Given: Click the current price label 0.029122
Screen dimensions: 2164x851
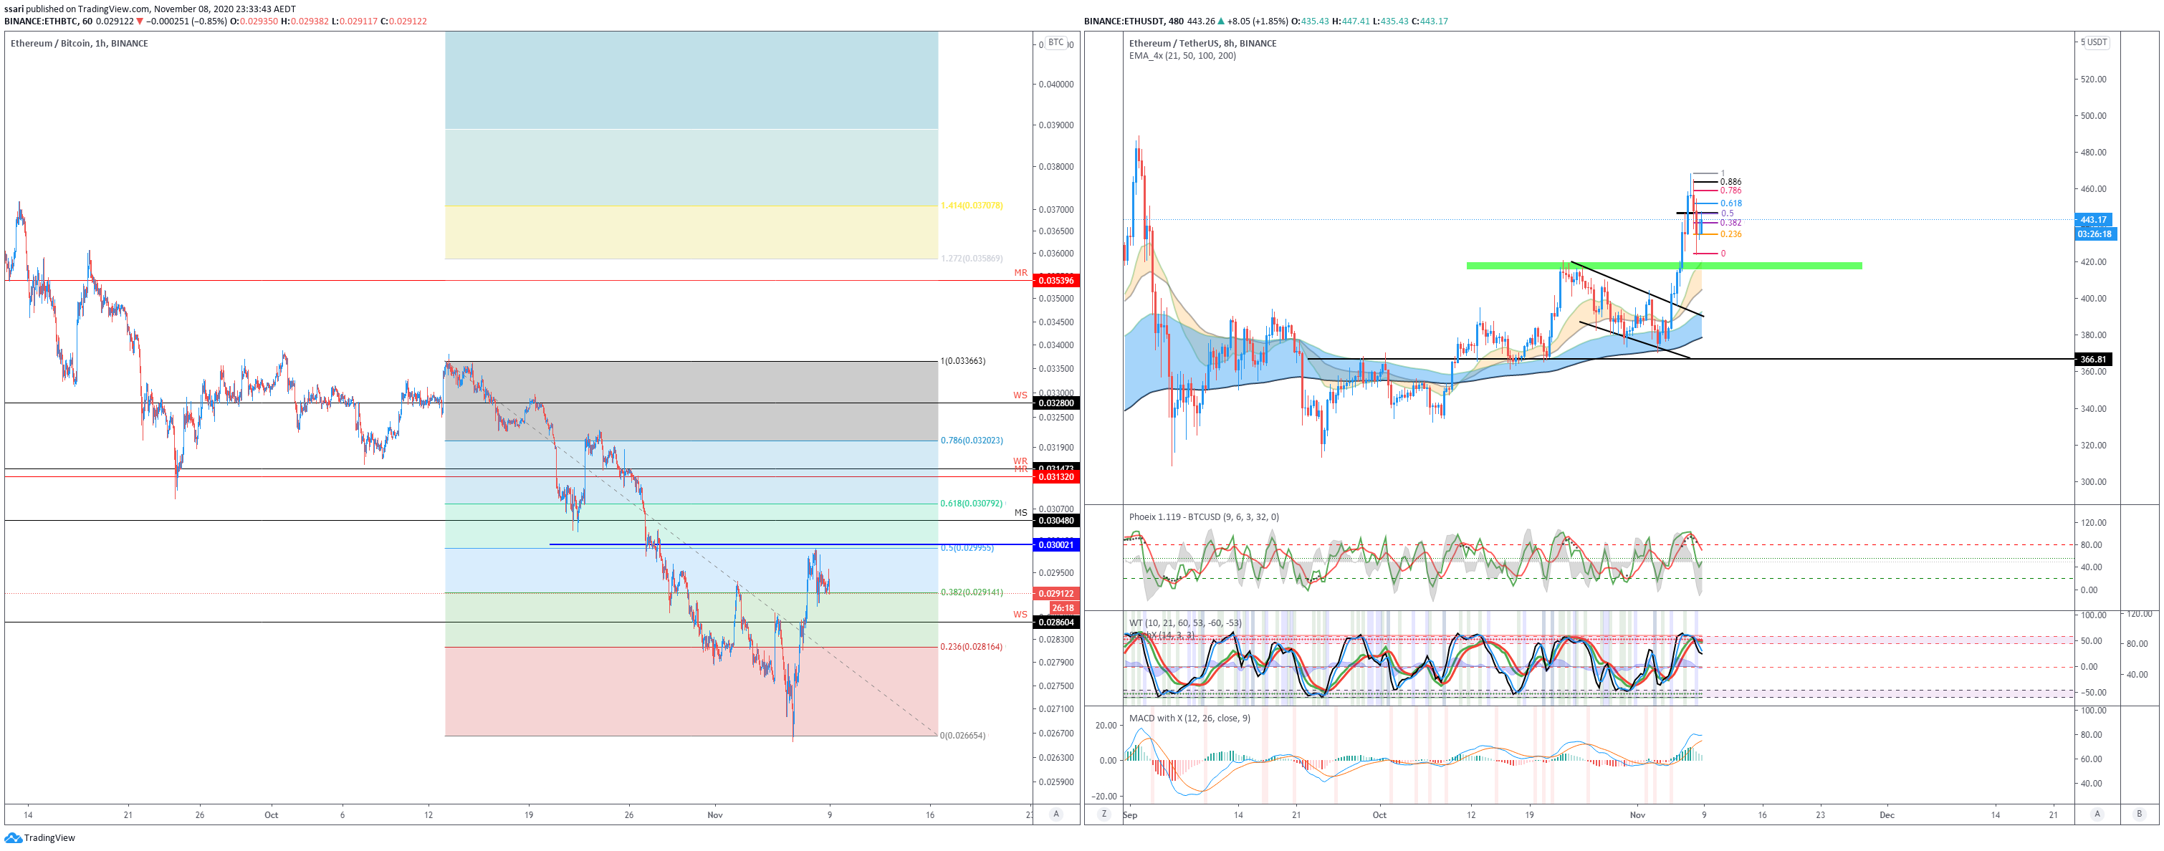Looking at the screenshot, I should point(1056,594).
